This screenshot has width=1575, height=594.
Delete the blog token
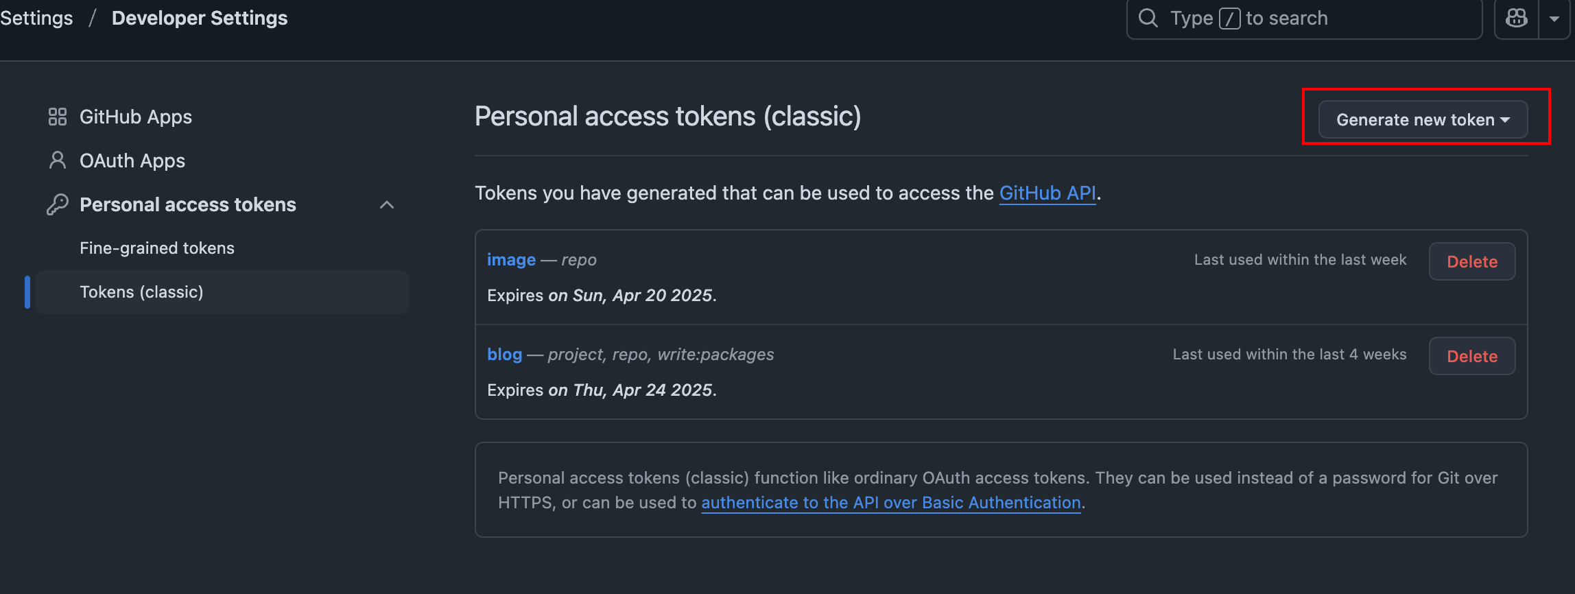(x=1472, y=356)
